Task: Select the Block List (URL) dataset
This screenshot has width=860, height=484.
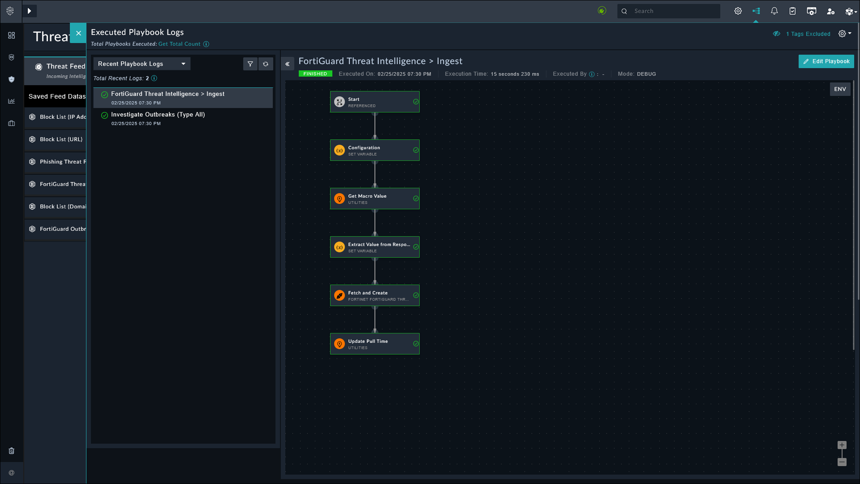Action: (61, 139)
